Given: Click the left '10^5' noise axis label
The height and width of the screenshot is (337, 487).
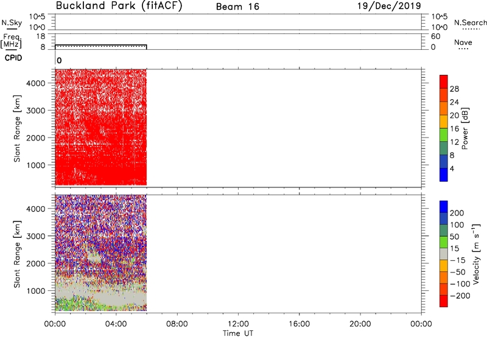Looking at the screenshot, I should tap(37, 16).
